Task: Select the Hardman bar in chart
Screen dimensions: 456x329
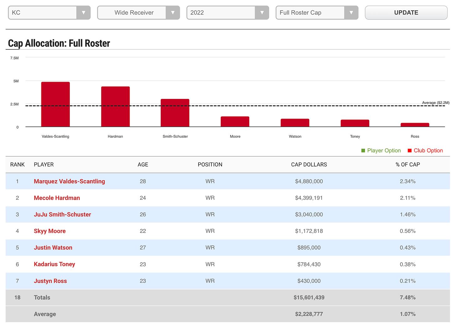Action: coord(115,106)
